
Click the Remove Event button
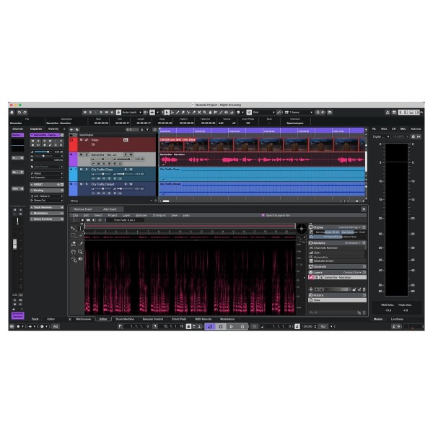(82, 209)
